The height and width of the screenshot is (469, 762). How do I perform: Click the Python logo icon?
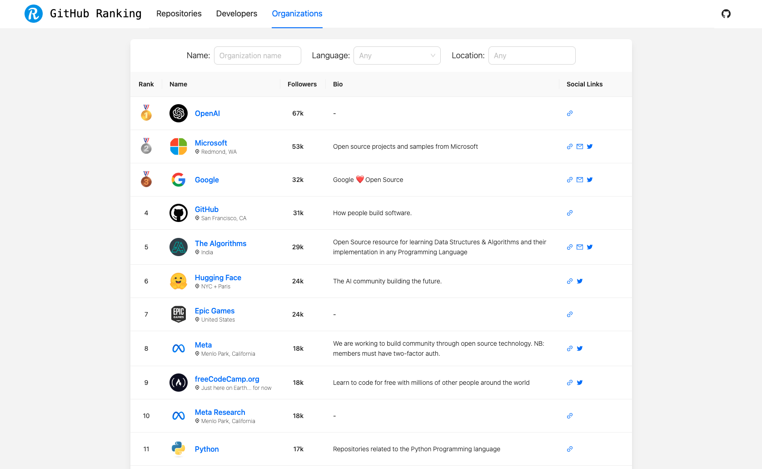coord(178,449)
